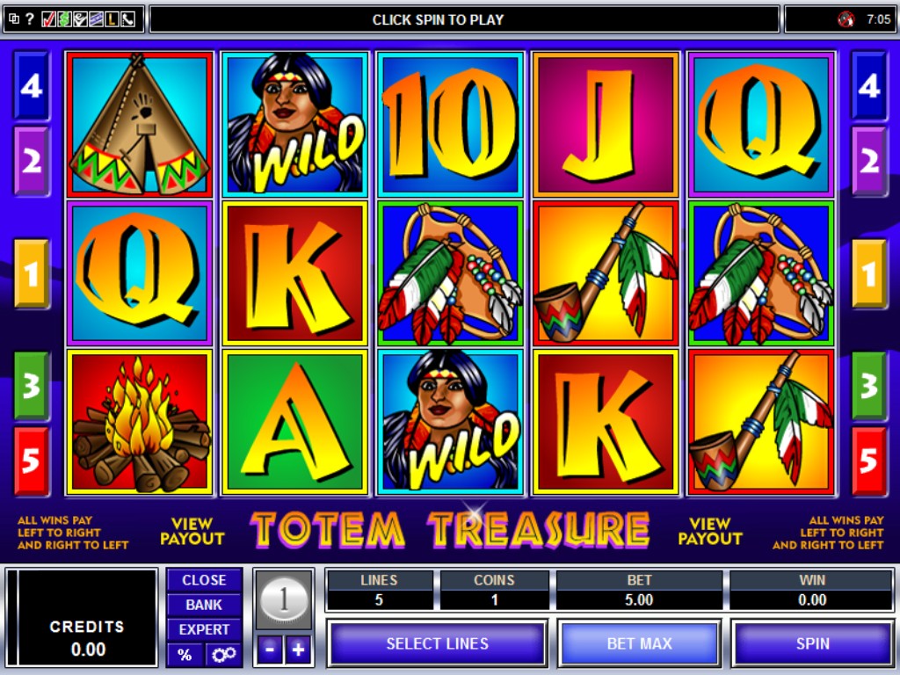This screenshot has height=675, width=900.
Task: Toggle payline 4 on the left side
Action: point(31,86)
